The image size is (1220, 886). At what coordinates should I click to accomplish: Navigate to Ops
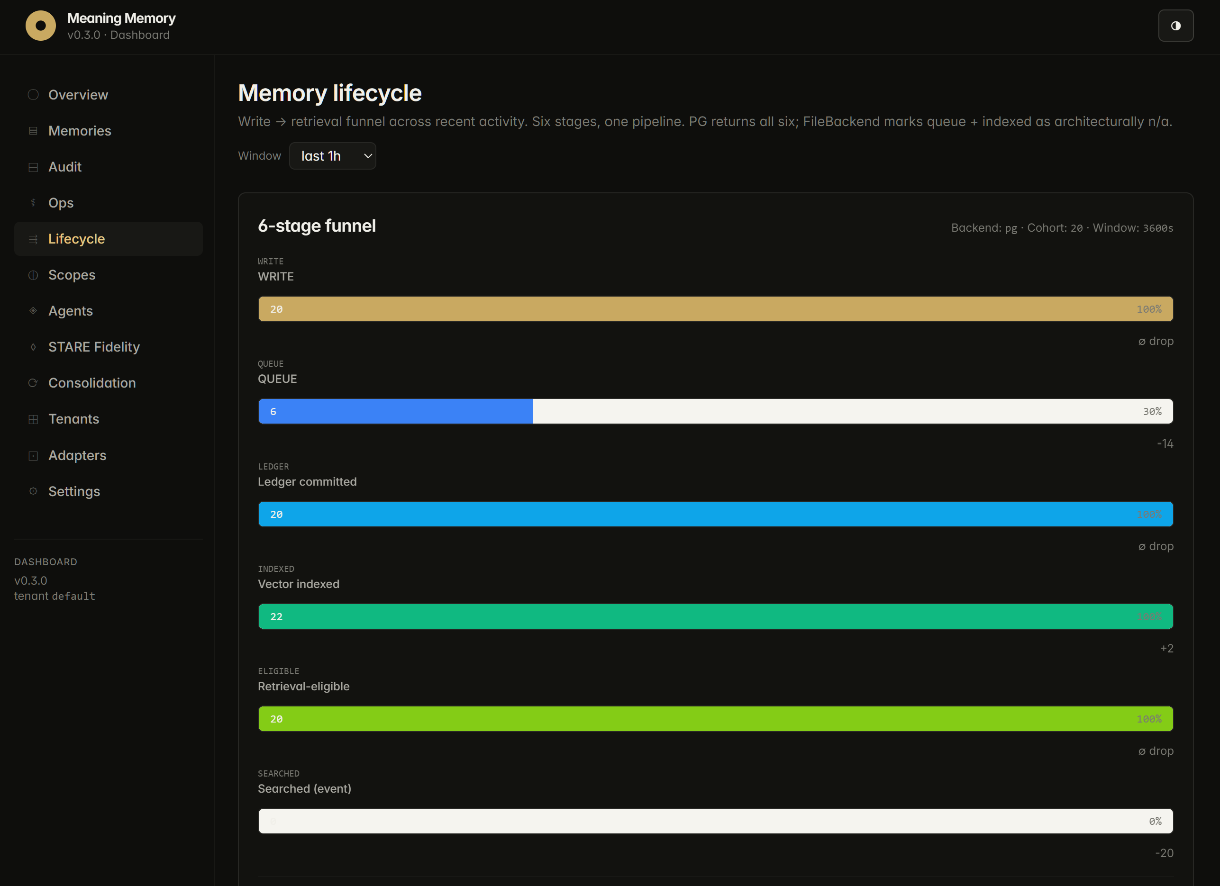108,203
